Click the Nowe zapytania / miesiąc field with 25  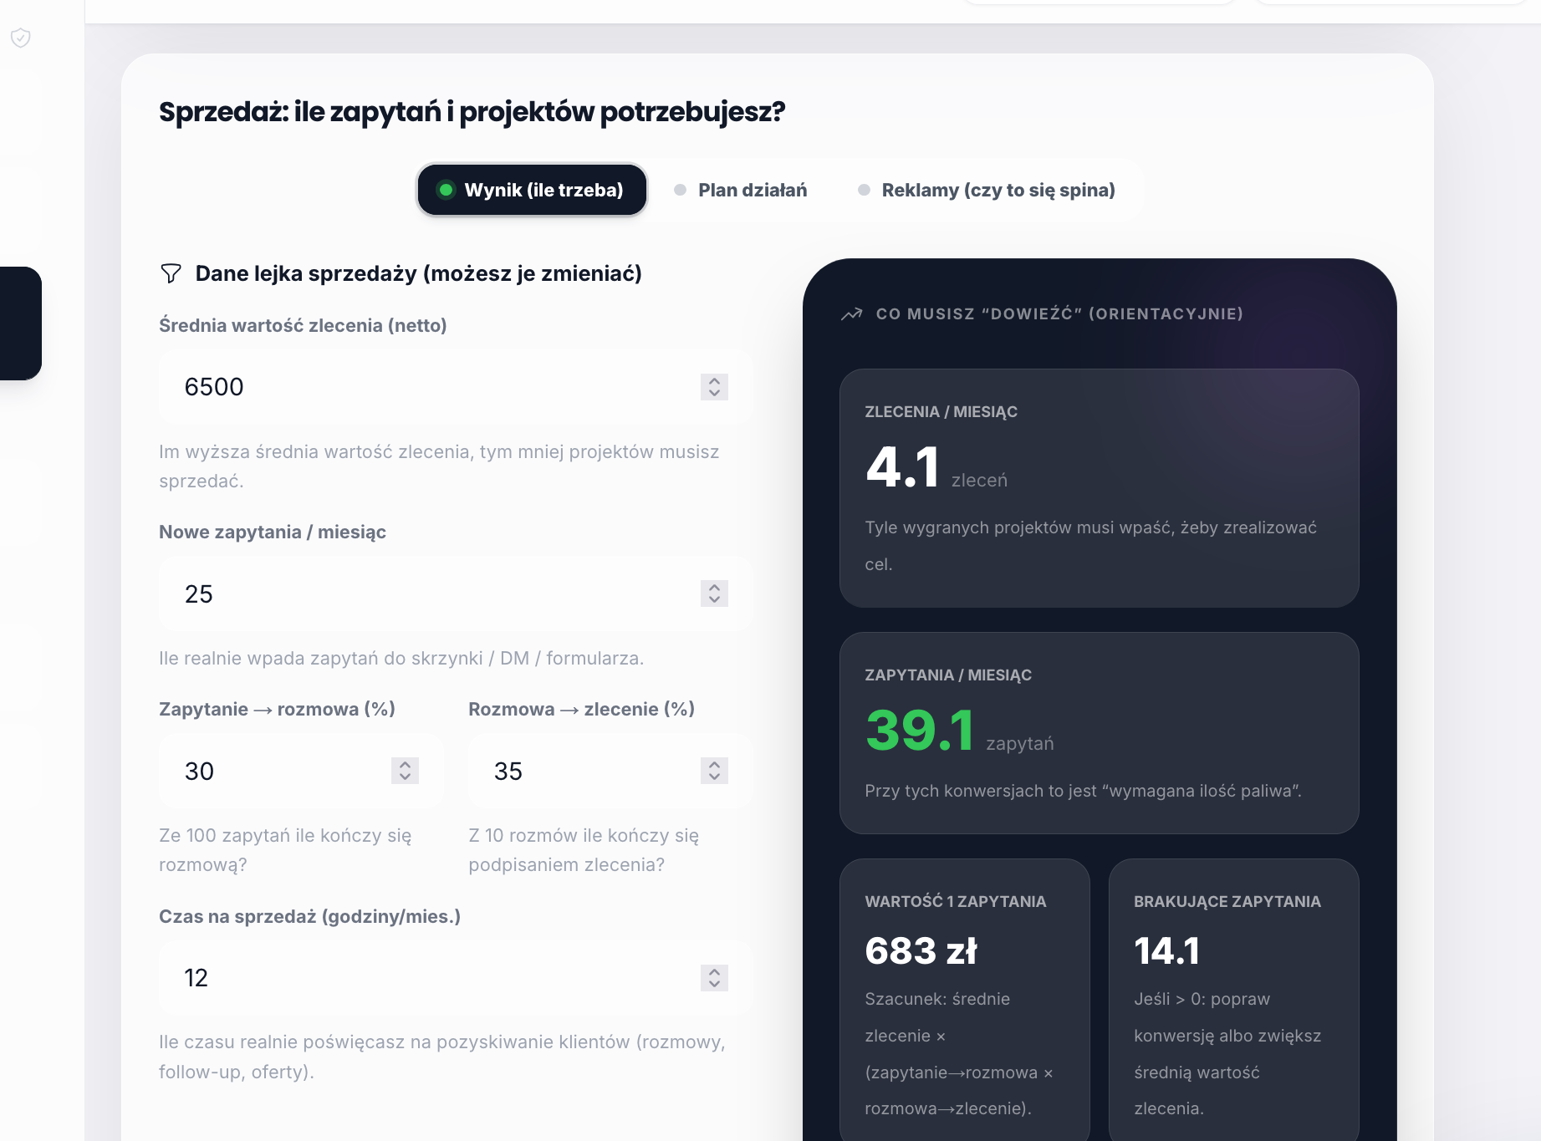click(456, 593)
